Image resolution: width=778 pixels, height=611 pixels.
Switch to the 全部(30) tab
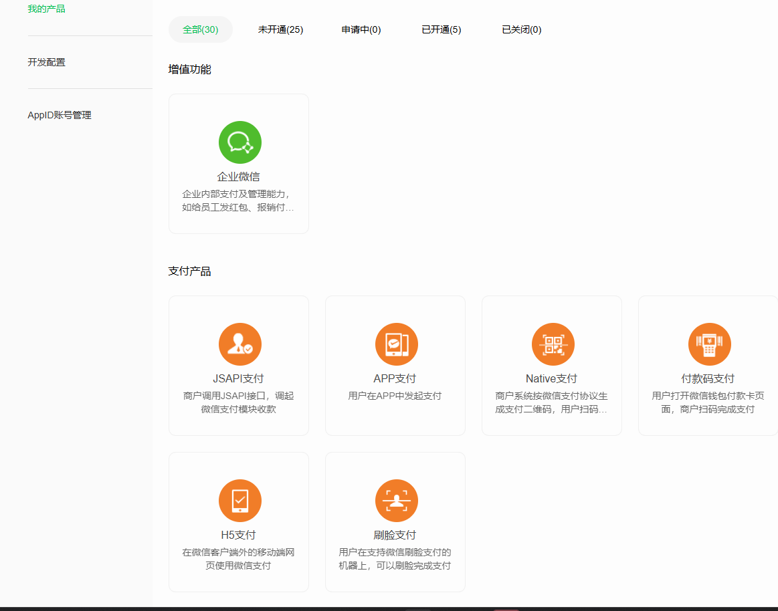pos(200,29)
